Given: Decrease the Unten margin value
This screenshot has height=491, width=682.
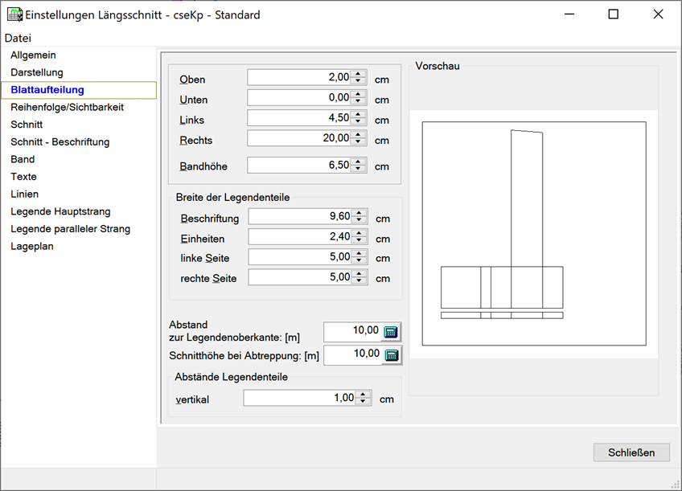Looking at the screenshot, I should (x=359, y=101).
